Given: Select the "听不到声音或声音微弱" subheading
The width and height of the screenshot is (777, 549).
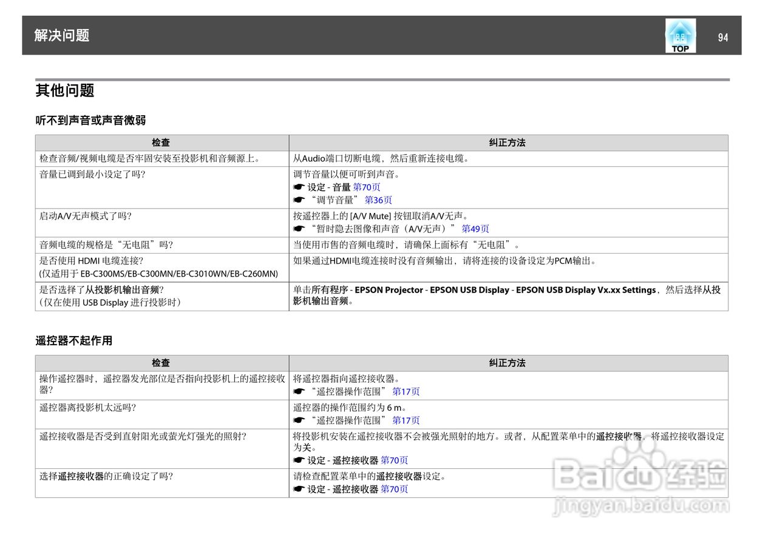Looking at the screenshot, I should 90,120.
